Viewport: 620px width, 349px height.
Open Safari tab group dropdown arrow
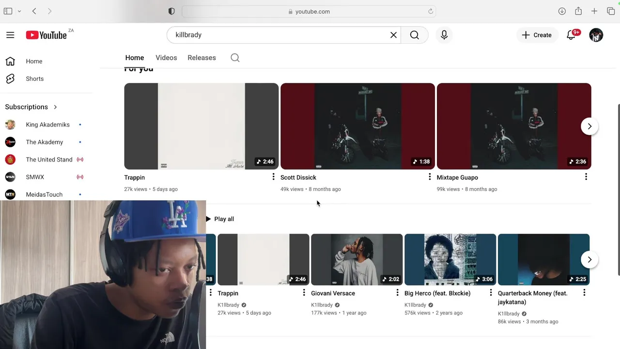tap(19, 11)
